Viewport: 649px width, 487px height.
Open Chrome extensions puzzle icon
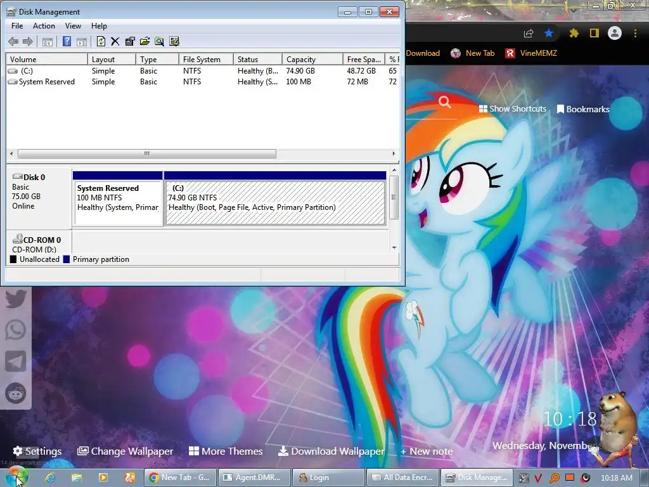tap(574, 33)
